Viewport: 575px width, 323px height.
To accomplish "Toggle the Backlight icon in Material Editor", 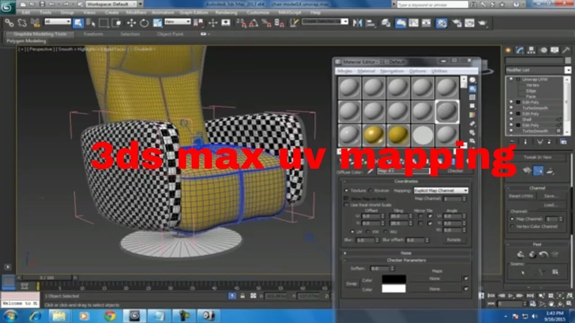I will (x=473, y=89).
